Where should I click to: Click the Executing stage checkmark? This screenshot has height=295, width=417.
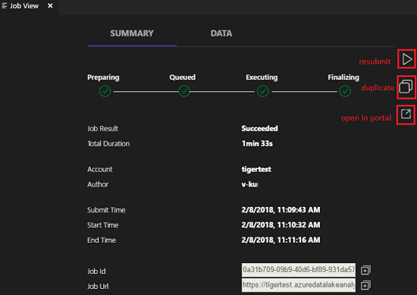coord(263,91)
